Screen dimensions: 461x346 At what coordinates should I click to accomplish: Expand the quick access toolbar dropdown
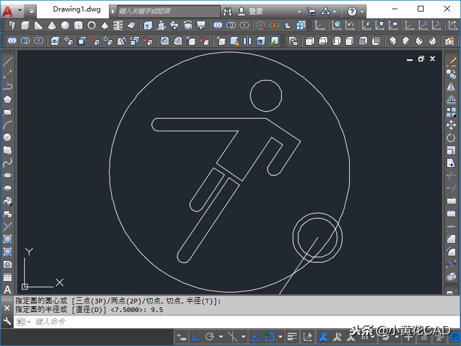click(31, 11)
